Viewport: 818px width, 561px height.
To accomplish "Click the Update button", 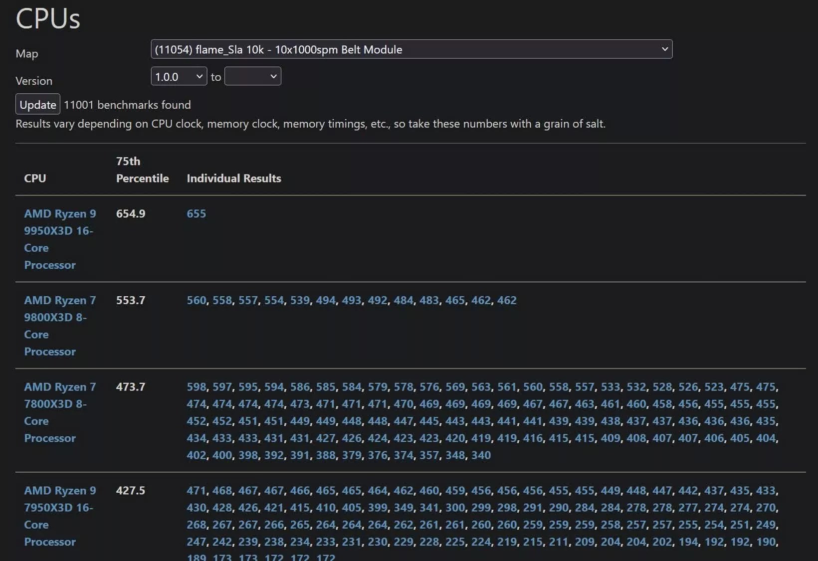I will coord(38,105).
